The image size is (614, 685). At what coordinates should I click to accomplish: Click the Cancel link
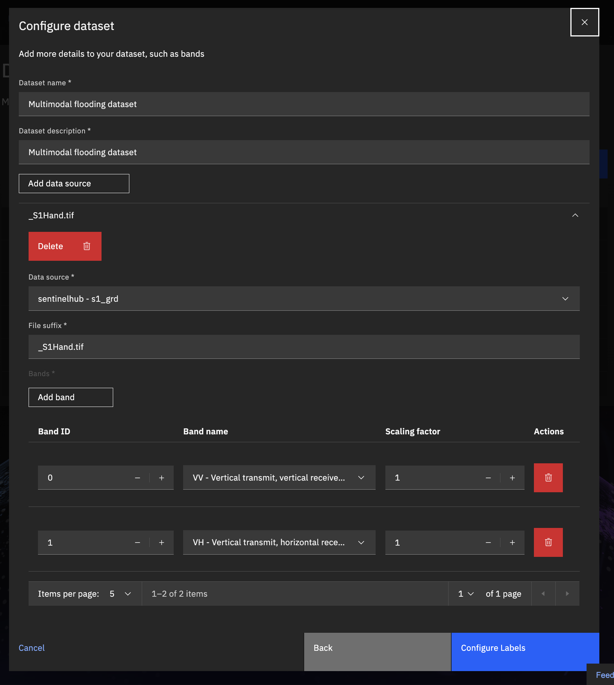[x=32, y=648]
